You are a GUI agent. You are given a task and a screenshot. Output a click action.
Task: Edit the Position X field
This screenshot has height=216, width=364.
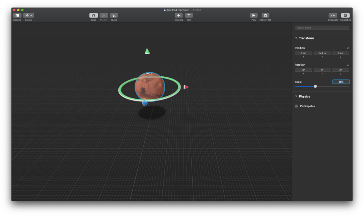(x=304, y=53)
